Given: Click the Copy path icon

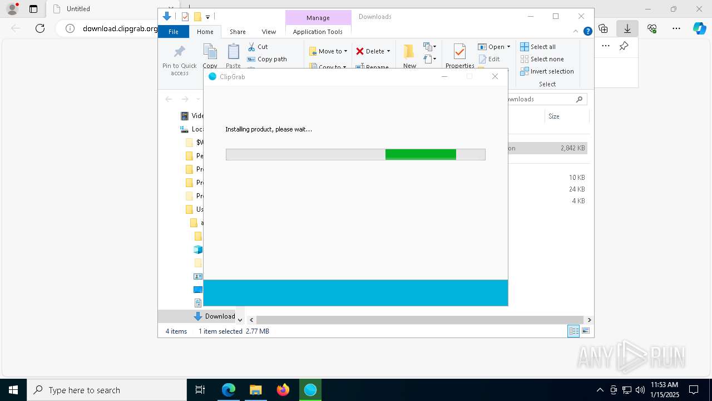Looking at the screenshot, I should click(251, 59).
